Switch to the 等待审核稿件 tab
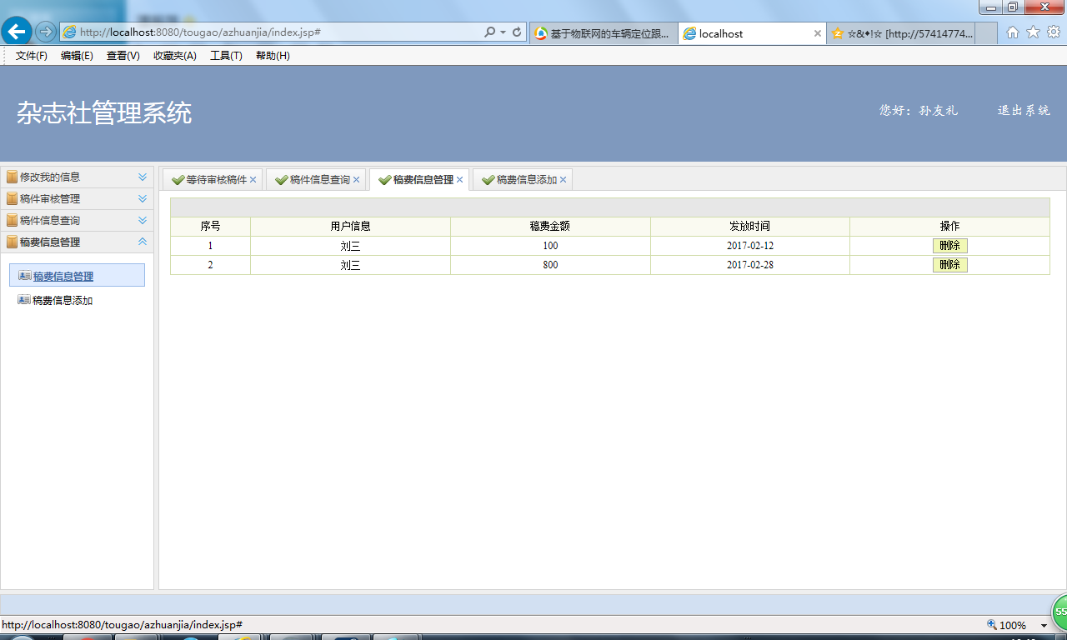1067x640 pixels. (213, 180)
